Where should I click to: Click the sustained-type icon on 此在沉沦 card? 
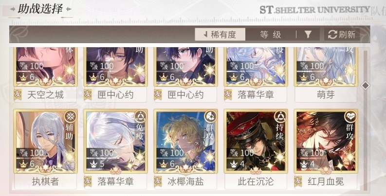pos(281,117)
